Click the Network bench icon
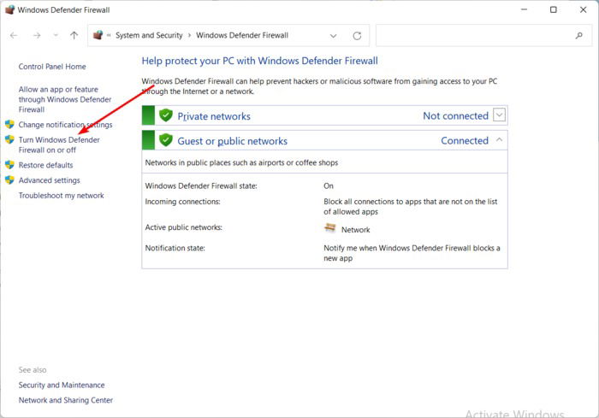Image resolution: width=599 pixels, height=418 pixels. point(329,228)
